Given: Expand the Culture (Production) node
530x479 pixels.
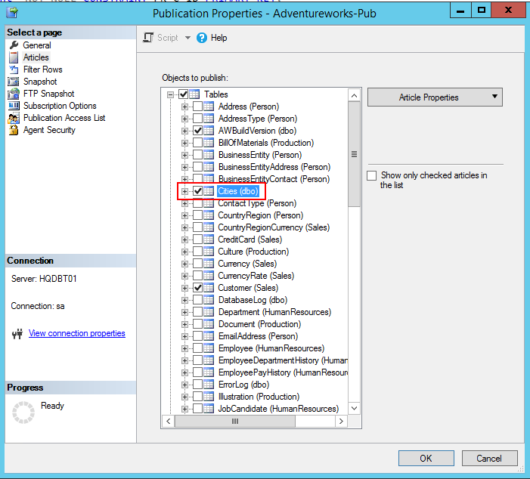Looking at the screenshot, I should [184, 252].
